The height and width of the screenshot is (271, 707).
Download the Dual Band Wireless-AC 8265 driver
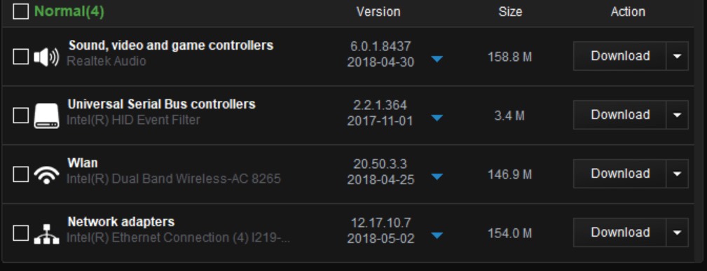[x=619, y=174]
